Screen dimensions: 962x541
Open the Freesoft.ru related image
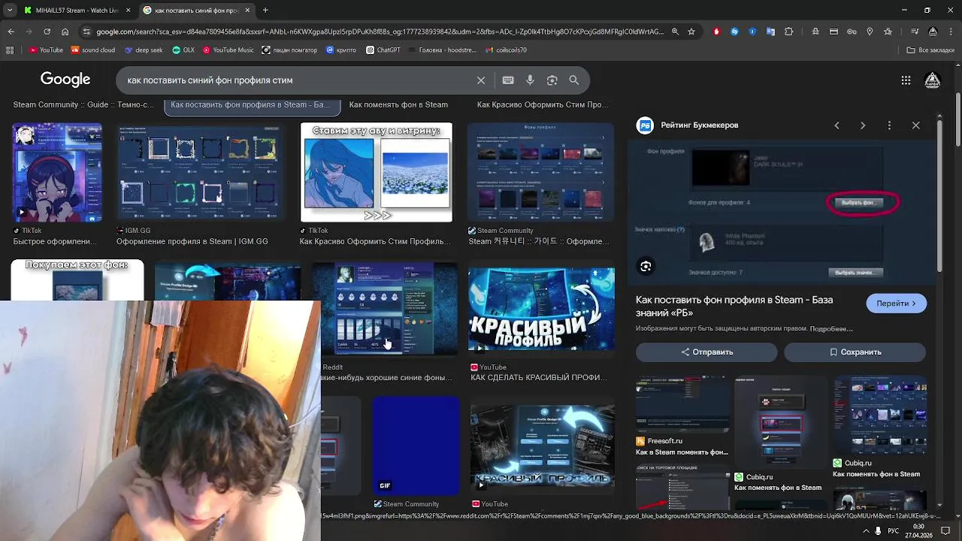pyautogui.click(x=682, y=406)
